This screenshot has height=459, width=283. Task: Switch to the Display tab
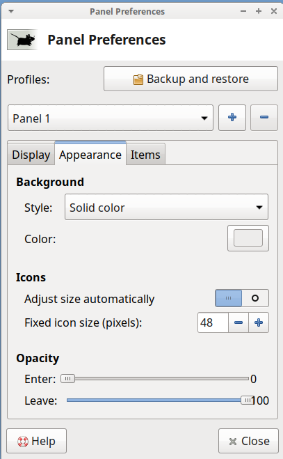[x=31, y=155]
